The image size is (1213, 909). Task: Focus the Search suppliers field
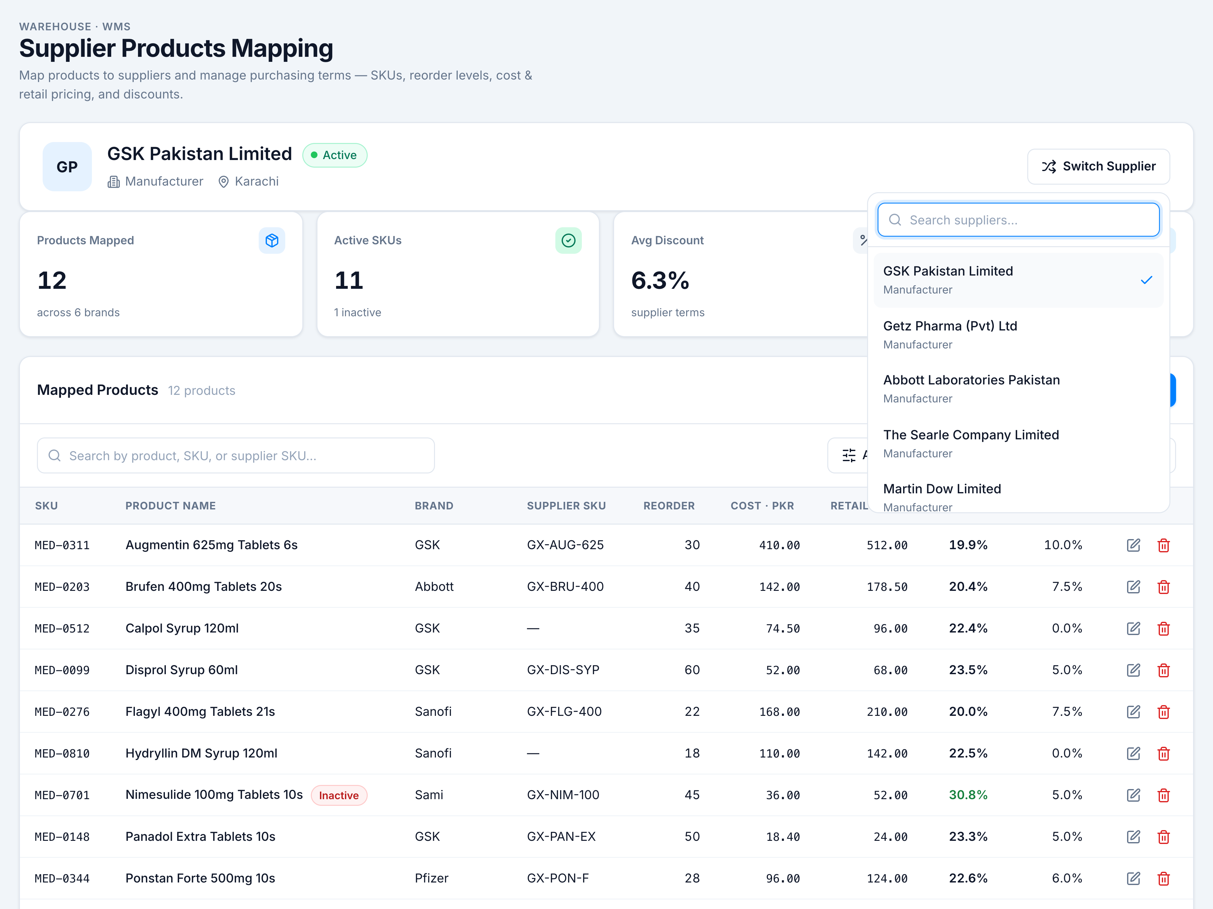[1018, 220]
